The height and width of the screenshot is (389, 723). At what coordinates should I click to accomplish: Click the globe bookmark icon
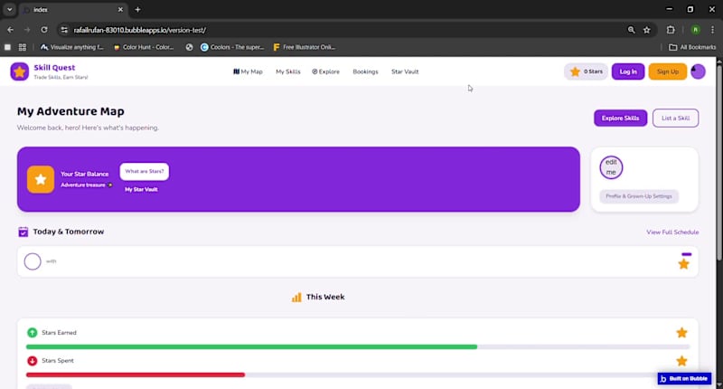click(x=189, y=47)
